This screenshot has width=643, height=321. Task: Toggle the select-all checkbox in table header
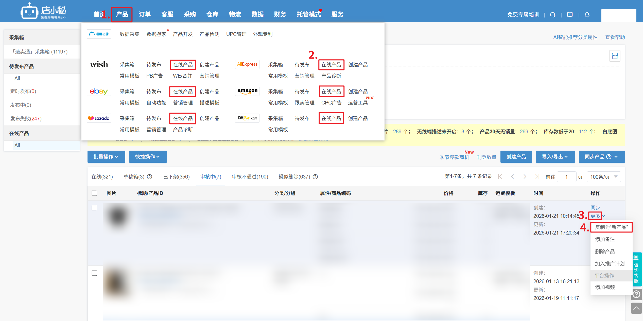[x=94, y=193]
